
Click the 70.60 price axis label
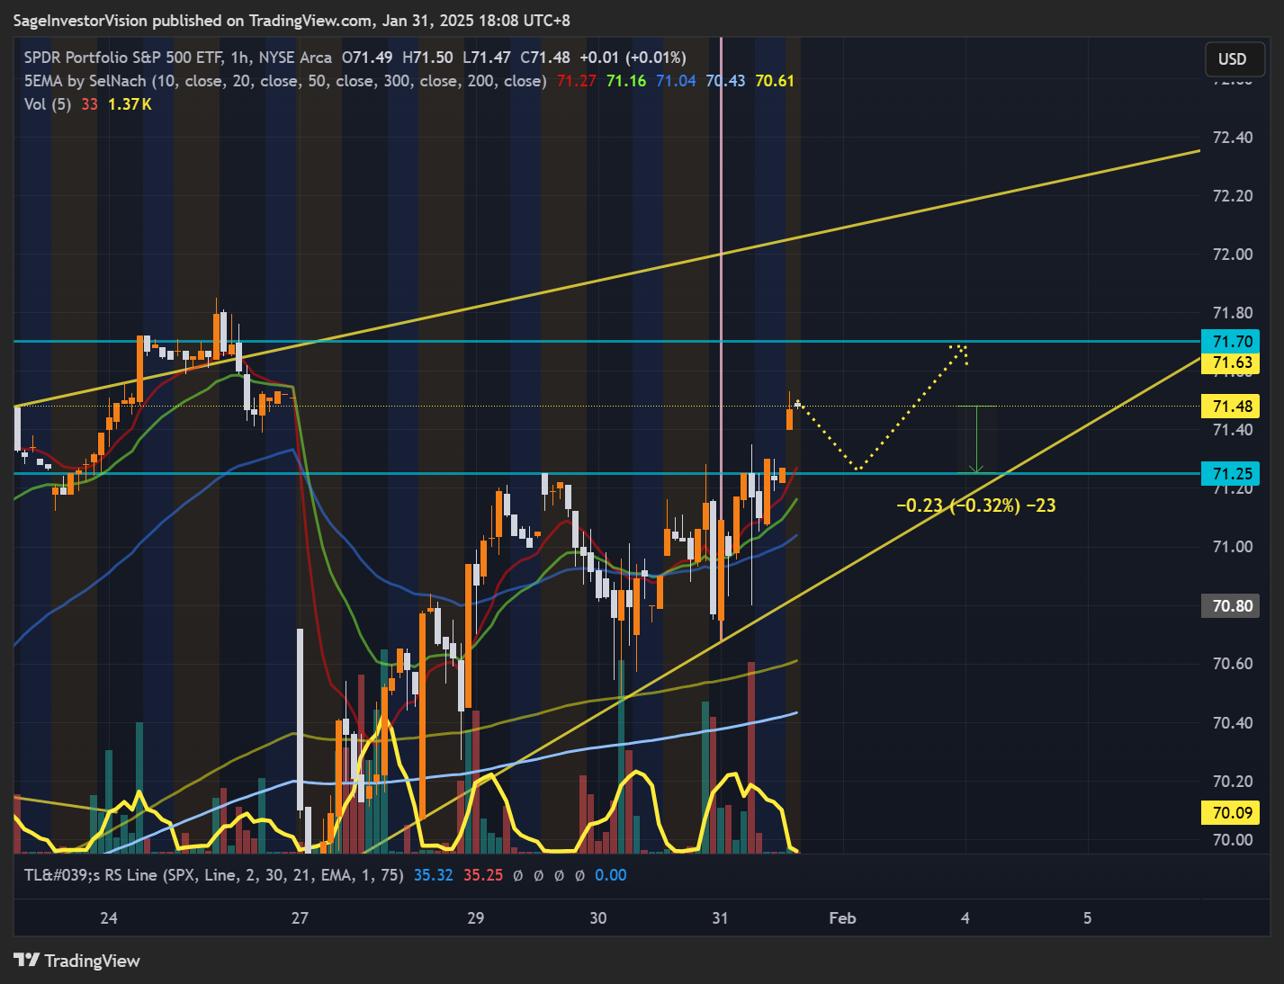tap(1233, 664)
